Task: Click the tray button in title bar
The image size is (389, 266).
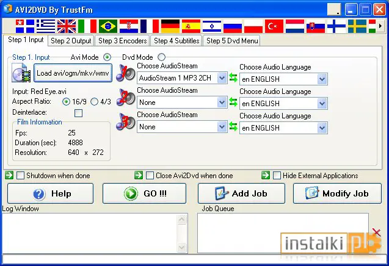Action: click(x=334, y=10)
